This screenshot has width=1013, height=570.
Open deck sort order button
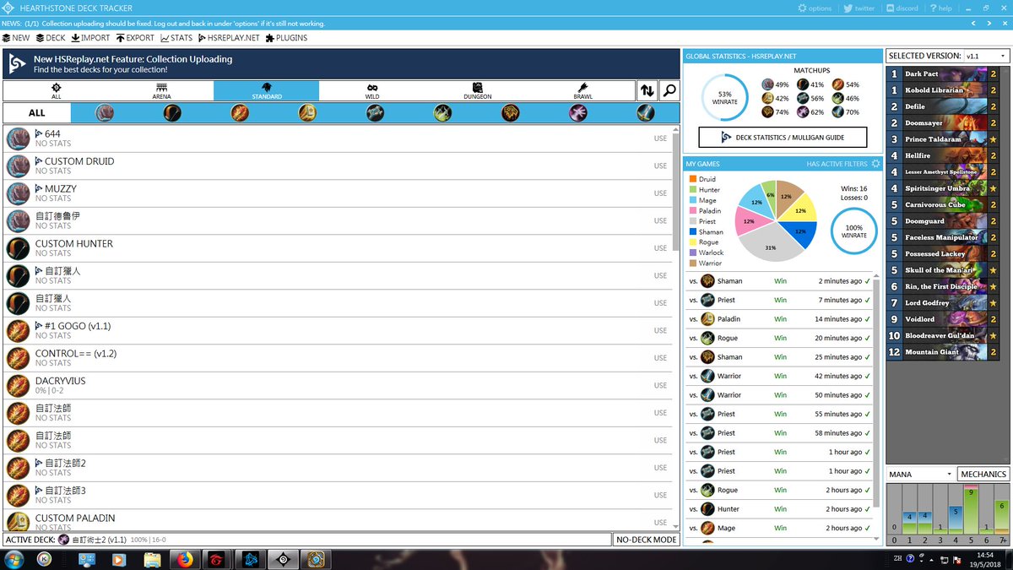(647, 90)
